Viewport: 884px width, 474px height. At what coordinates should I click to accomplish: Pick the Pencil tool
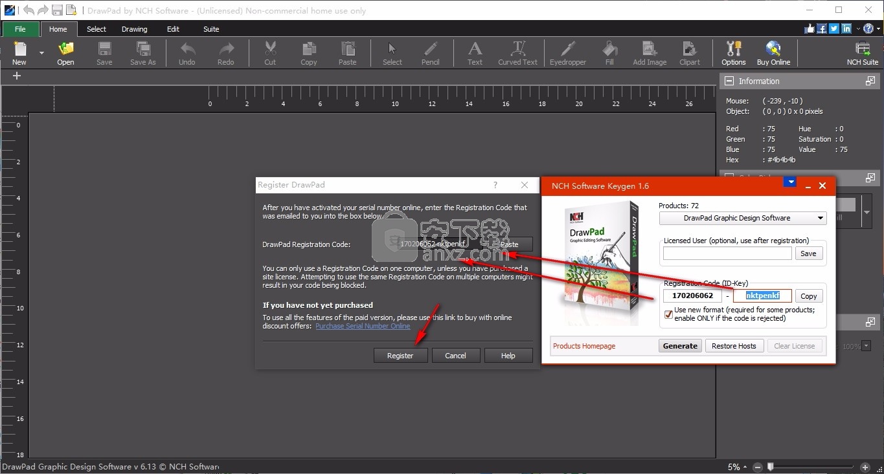(x=431, y=53)
